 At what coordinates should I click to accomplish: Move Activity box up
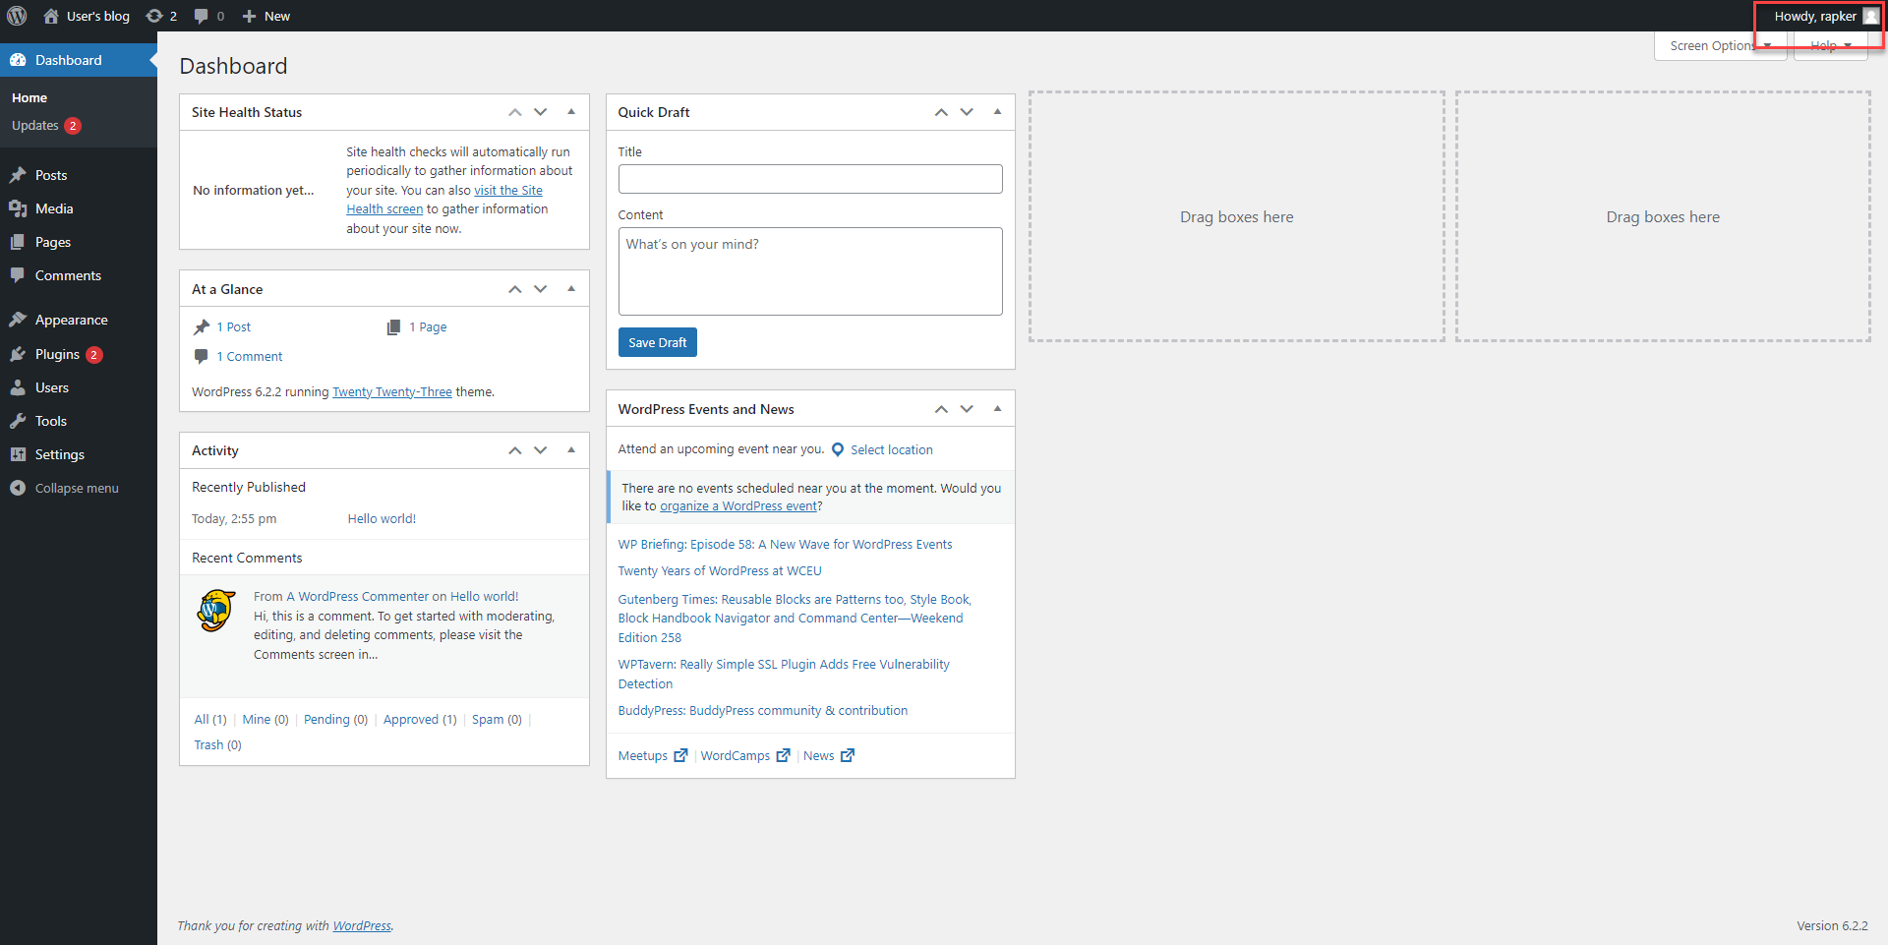tap(514, 450)
